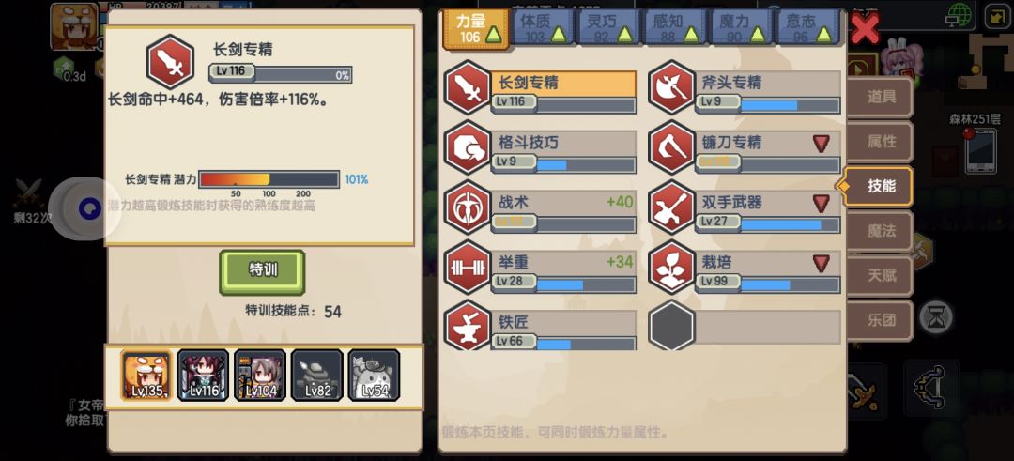This screenshot has width=1014, height=461.
Task: Switch to the 魔力 attribute tab
Action: pos(741,27)
